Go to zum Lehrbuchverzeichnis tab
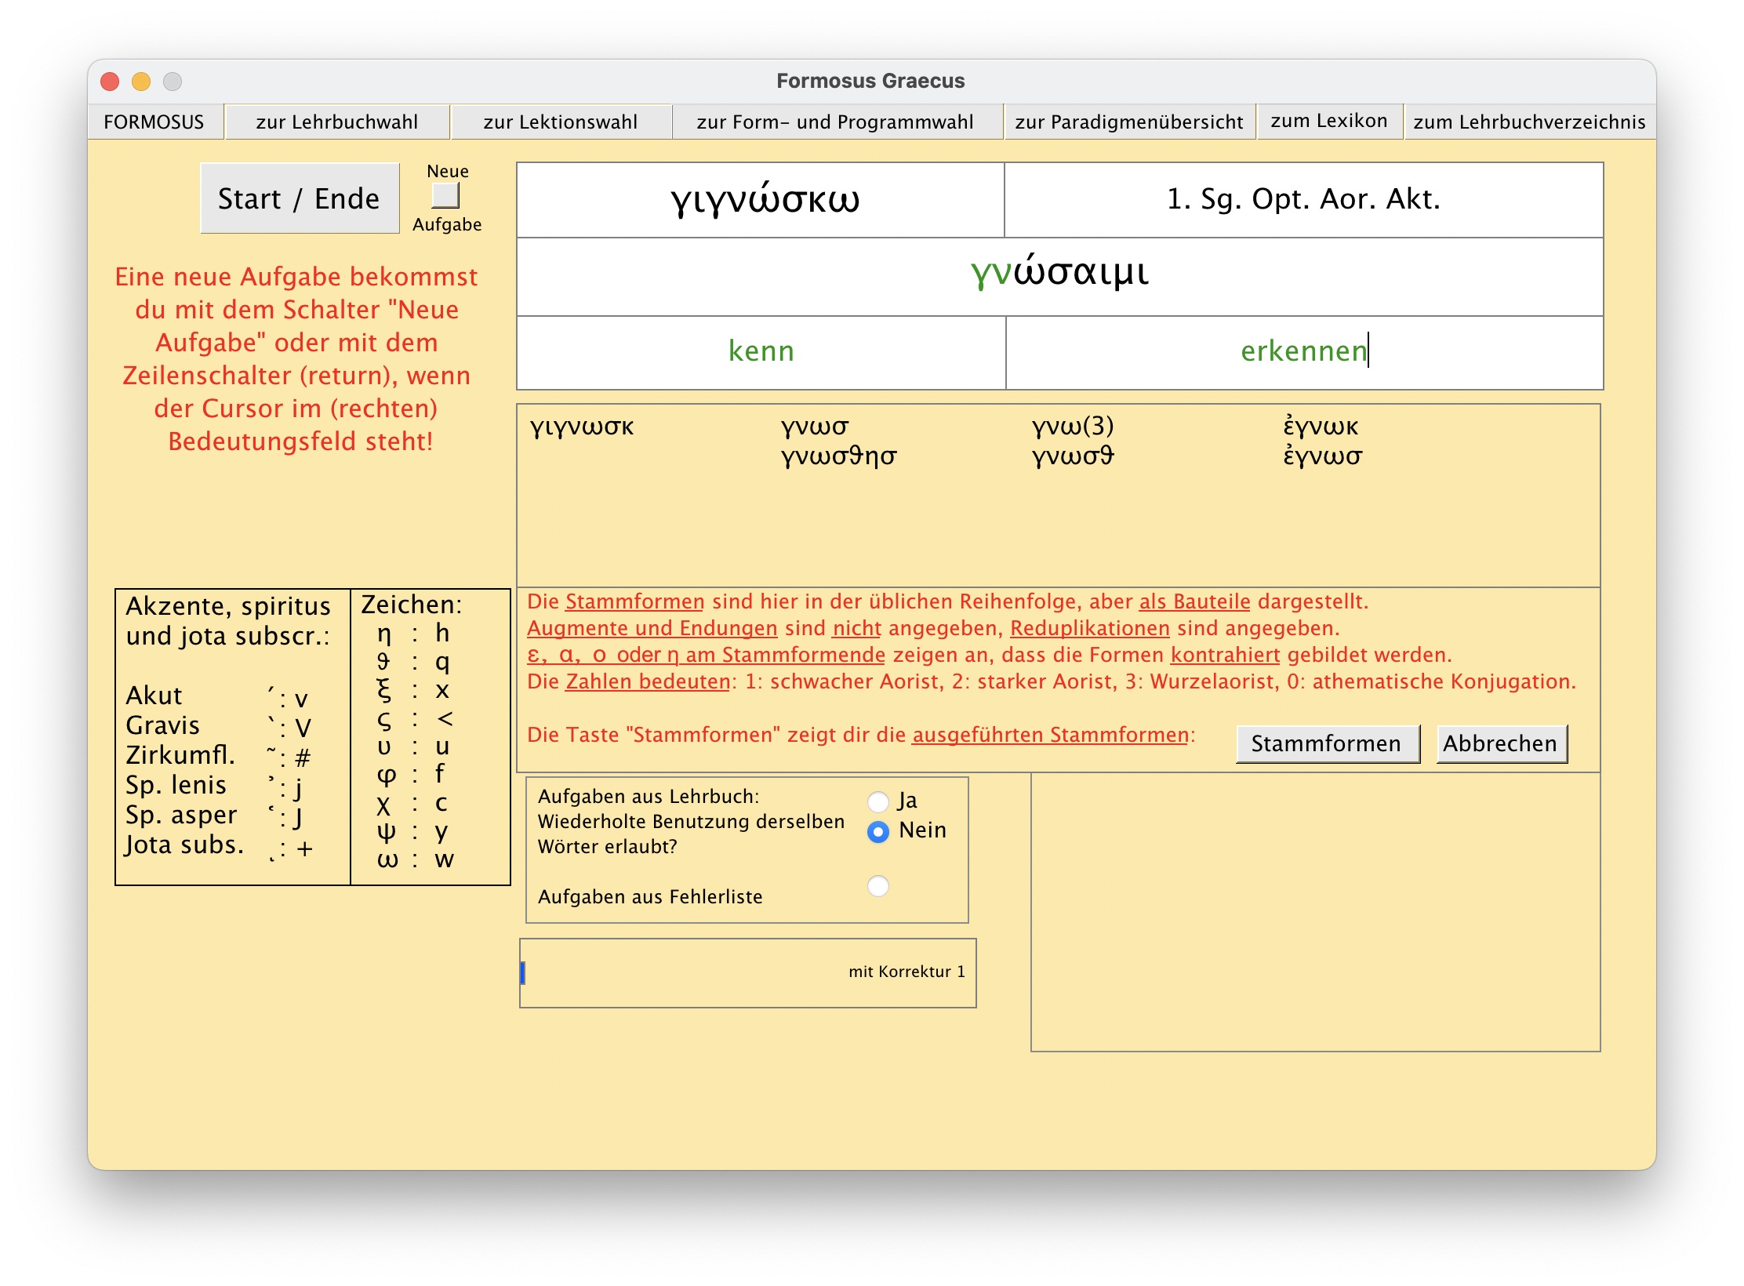This screenshot has width=1744, height=1286. point(1528,122)
